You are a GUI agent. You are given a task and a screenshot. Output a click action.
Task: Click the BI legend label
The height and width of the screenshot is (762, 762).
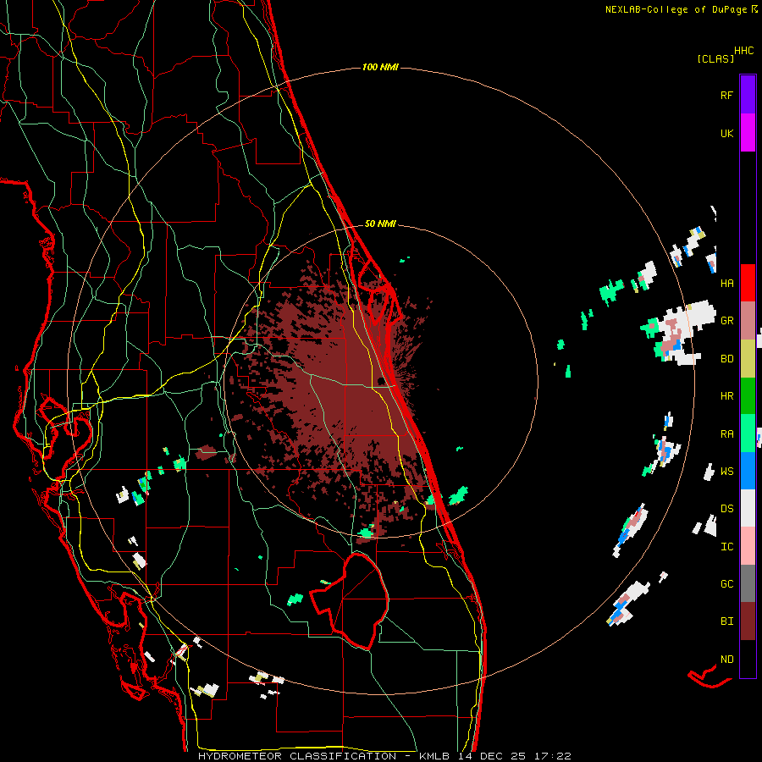click(x=726, y=621)
